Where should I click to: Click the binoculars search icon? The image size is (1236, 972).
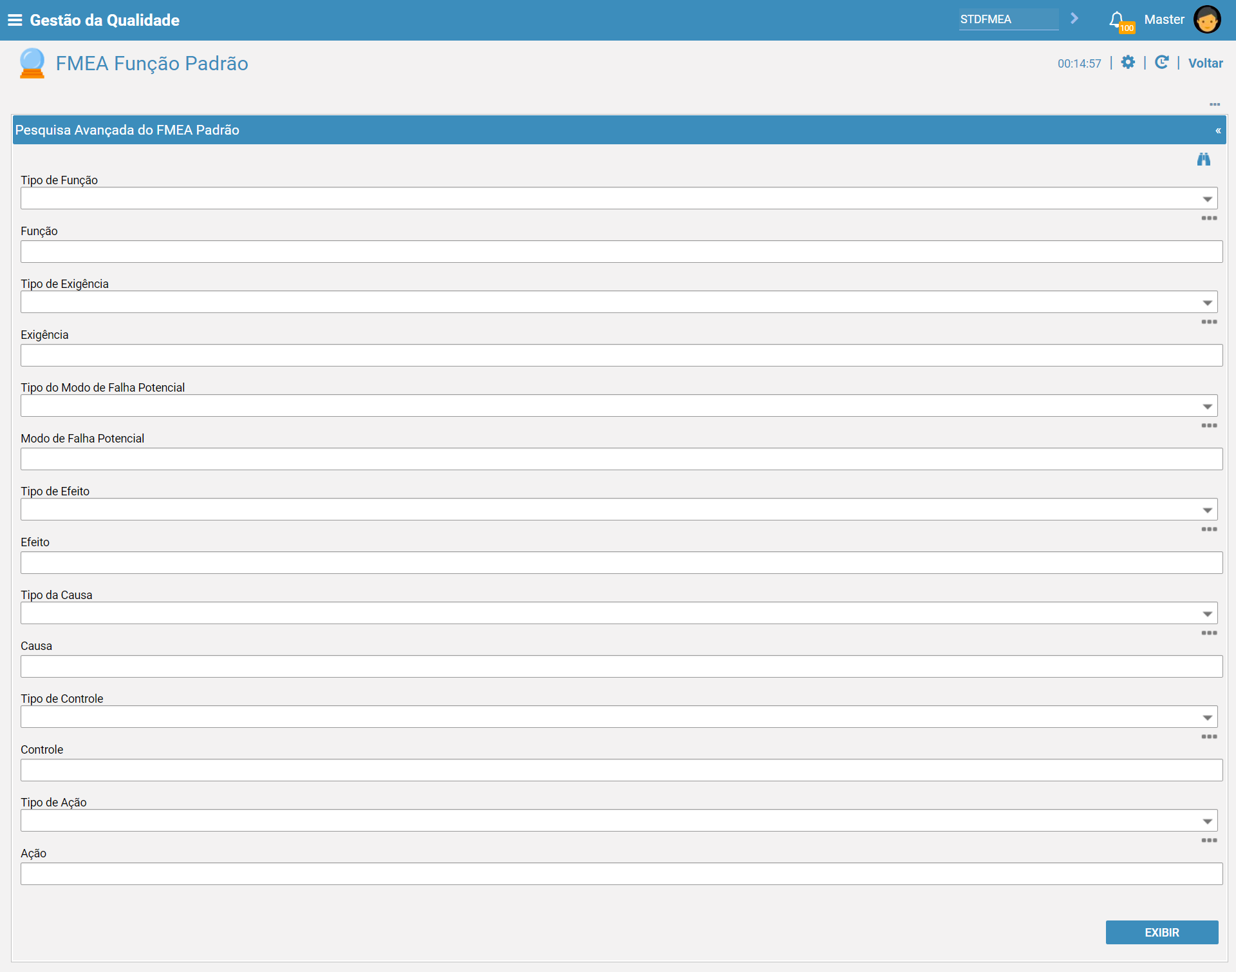coord(1204,159)
